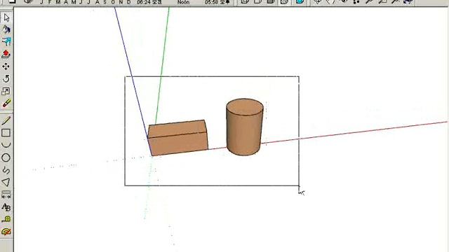The height and width of the screenshot is (252, 449).
Task: Choose the Arc drawing tool
Action: (x=6, y=145)
